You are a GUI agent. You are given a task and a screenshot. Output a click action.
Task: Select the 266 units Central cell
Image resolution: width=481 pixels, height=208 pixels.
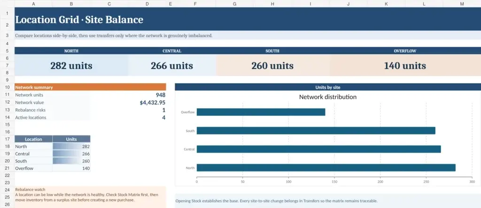[172, 66]
